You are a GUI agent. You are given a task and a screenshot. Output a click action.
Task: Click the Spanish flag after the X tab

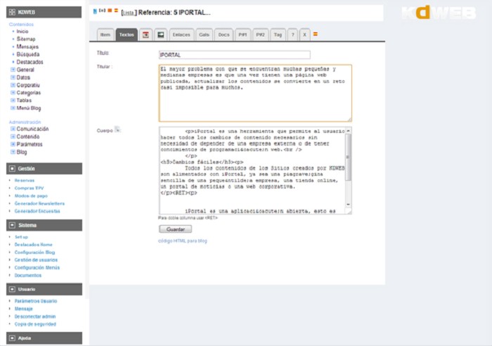coord(316,34)
